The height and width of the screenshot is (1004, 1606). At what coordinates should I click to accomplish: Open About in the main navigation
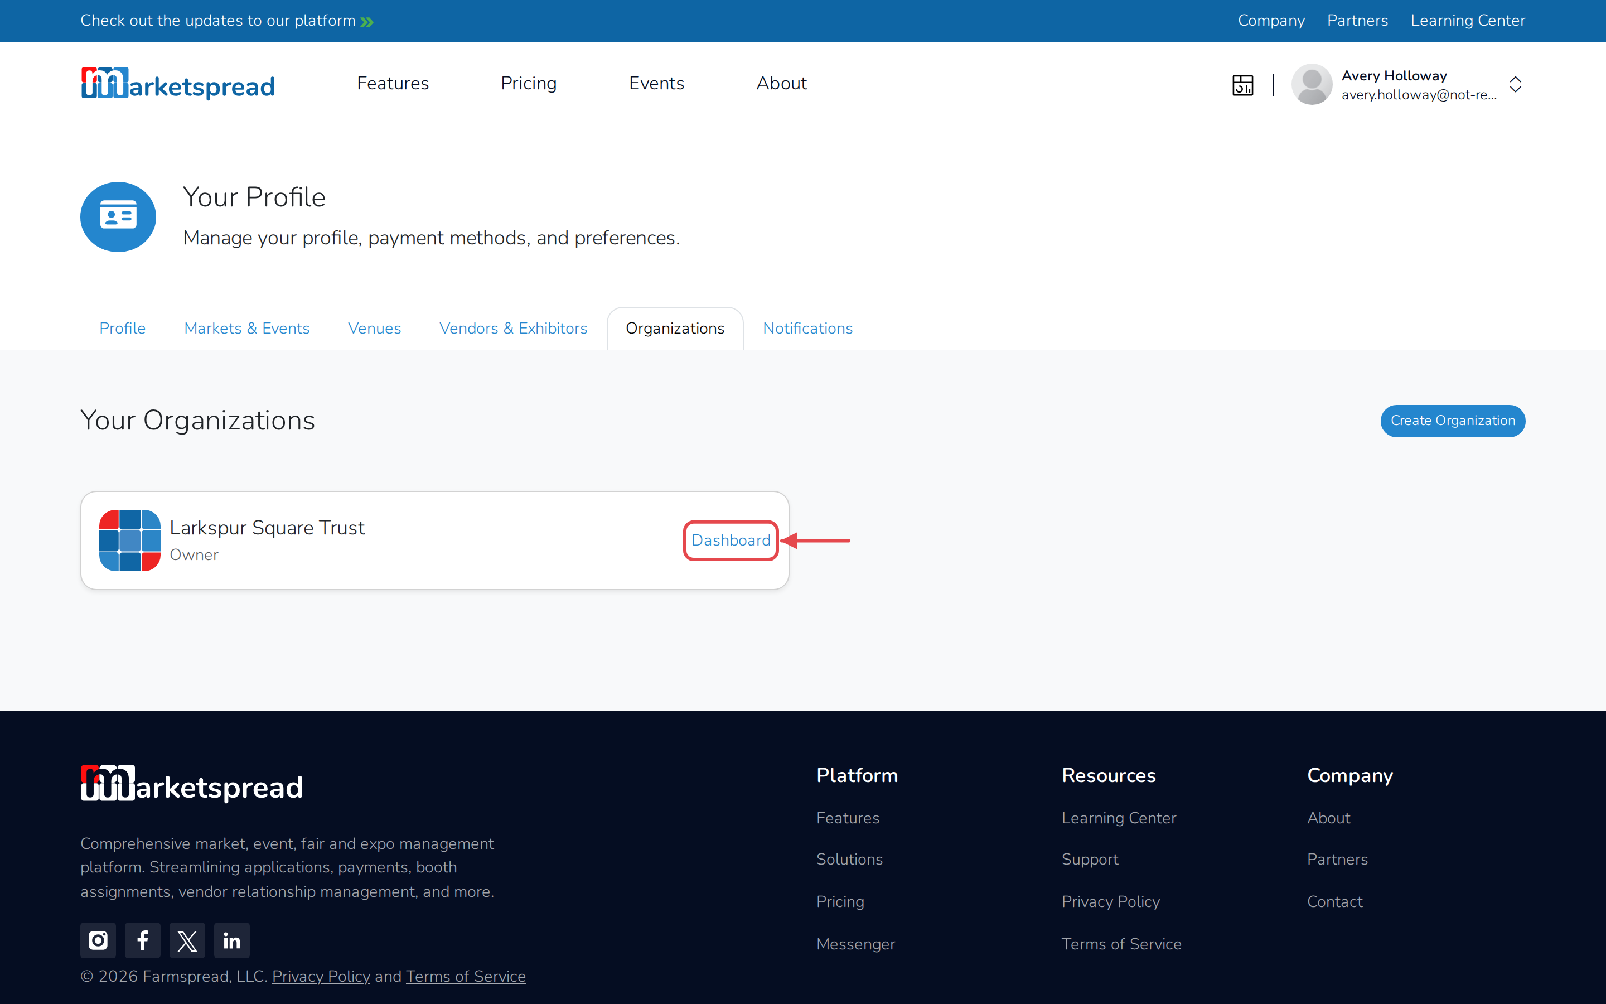[x=782, y=83]
